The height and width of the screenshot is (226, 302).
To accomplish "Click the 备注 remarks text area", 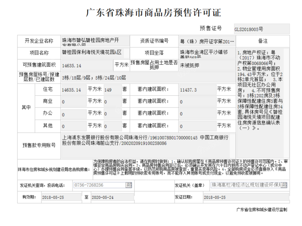I will 263,103.
